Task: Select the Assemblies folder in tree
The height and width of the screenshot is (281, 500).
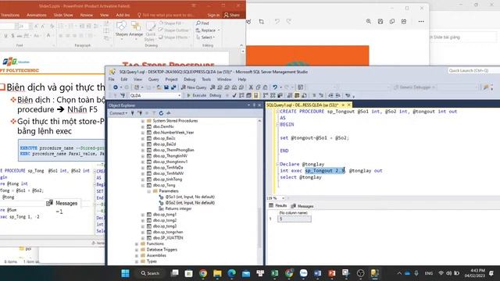Action: click(156, 255)
